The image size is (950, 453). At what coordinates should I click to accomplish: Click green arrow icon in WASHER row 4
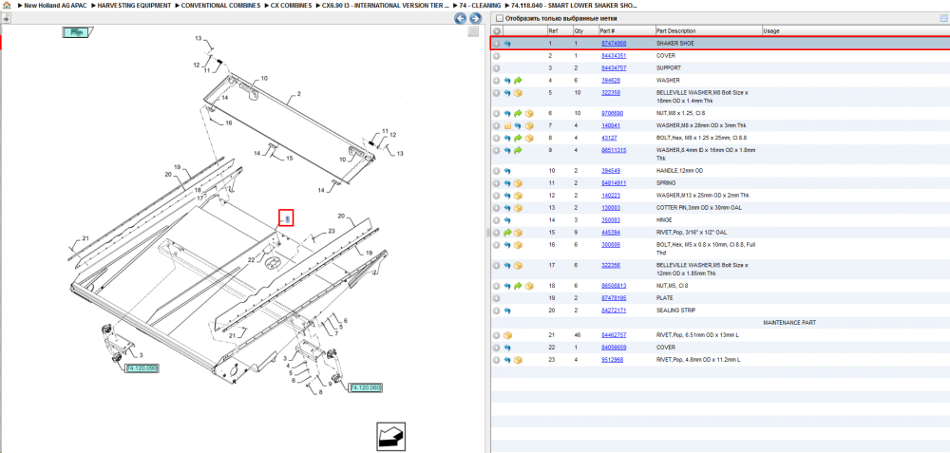(x=518, y=80)
